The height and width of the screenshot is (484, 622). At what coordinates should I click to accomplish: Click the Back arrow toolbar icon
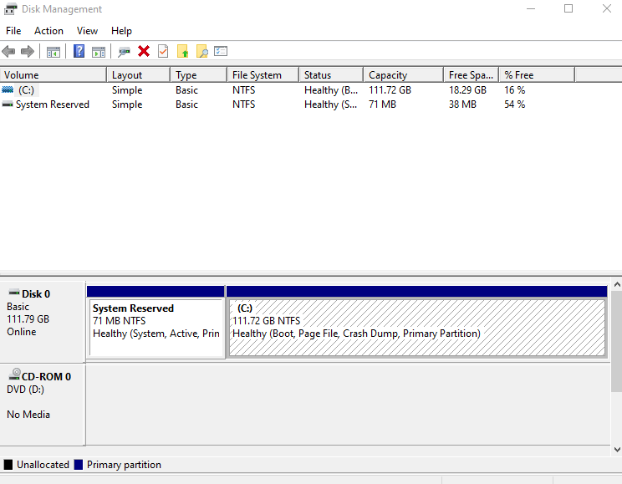tap(8, 51)
